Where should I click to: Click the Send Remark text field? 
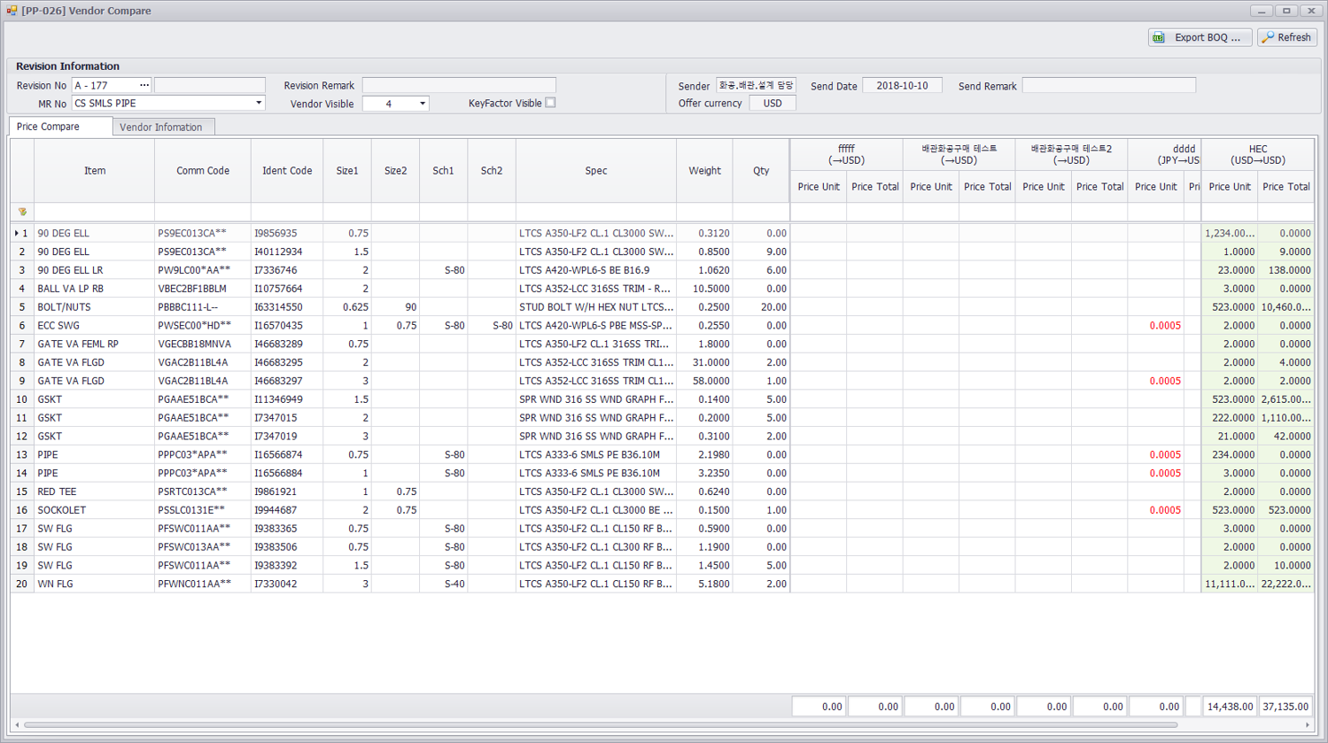(1107, 85)
